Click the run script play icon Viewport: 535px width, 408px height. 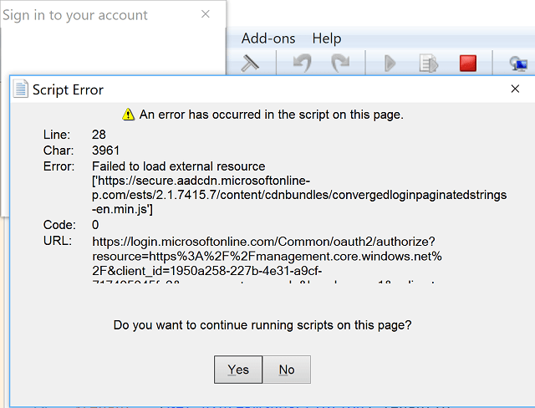[x=390, y=64]
